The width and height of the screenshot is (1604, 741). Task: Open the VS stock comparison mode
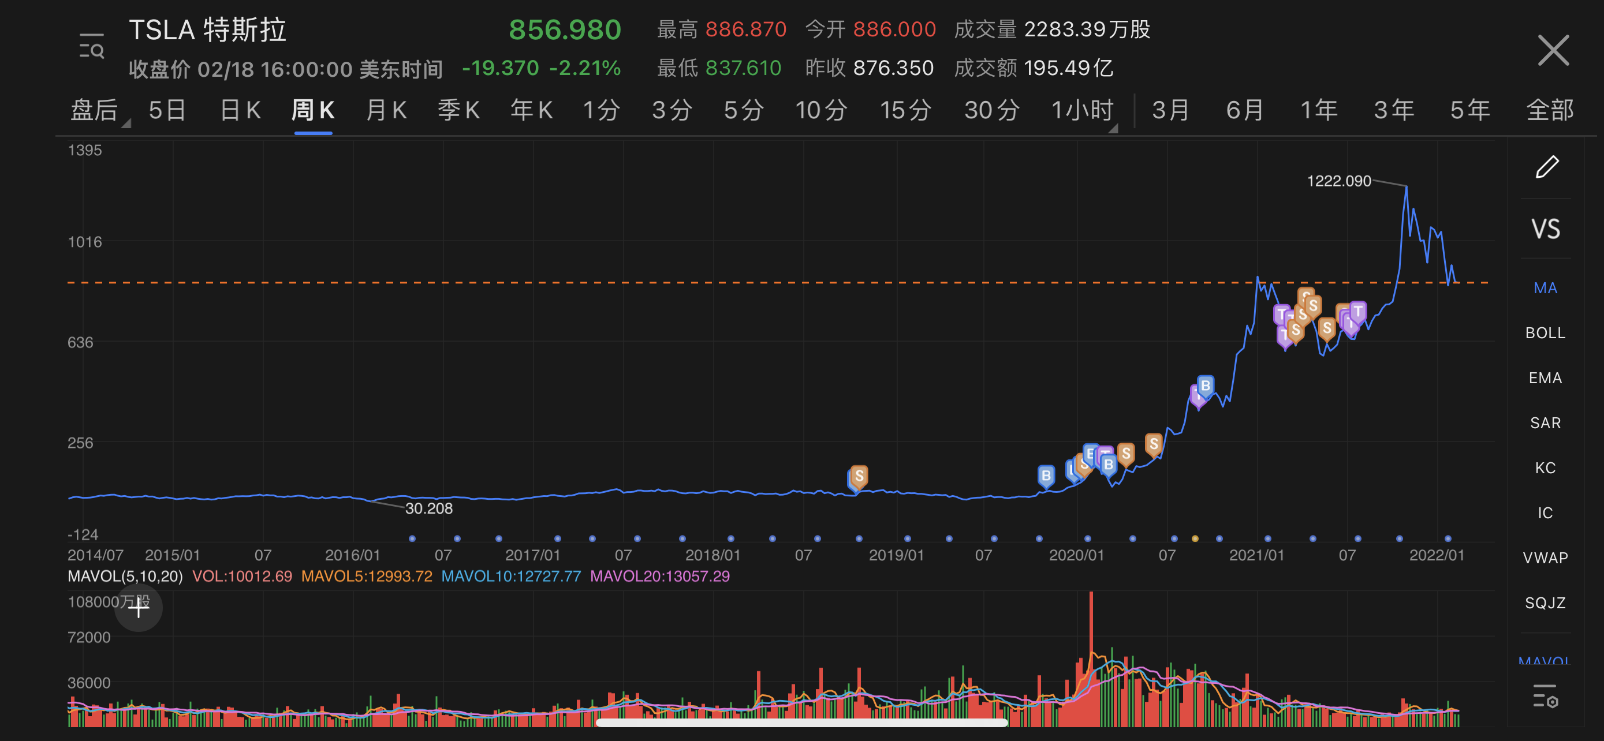pos(1547,229)
